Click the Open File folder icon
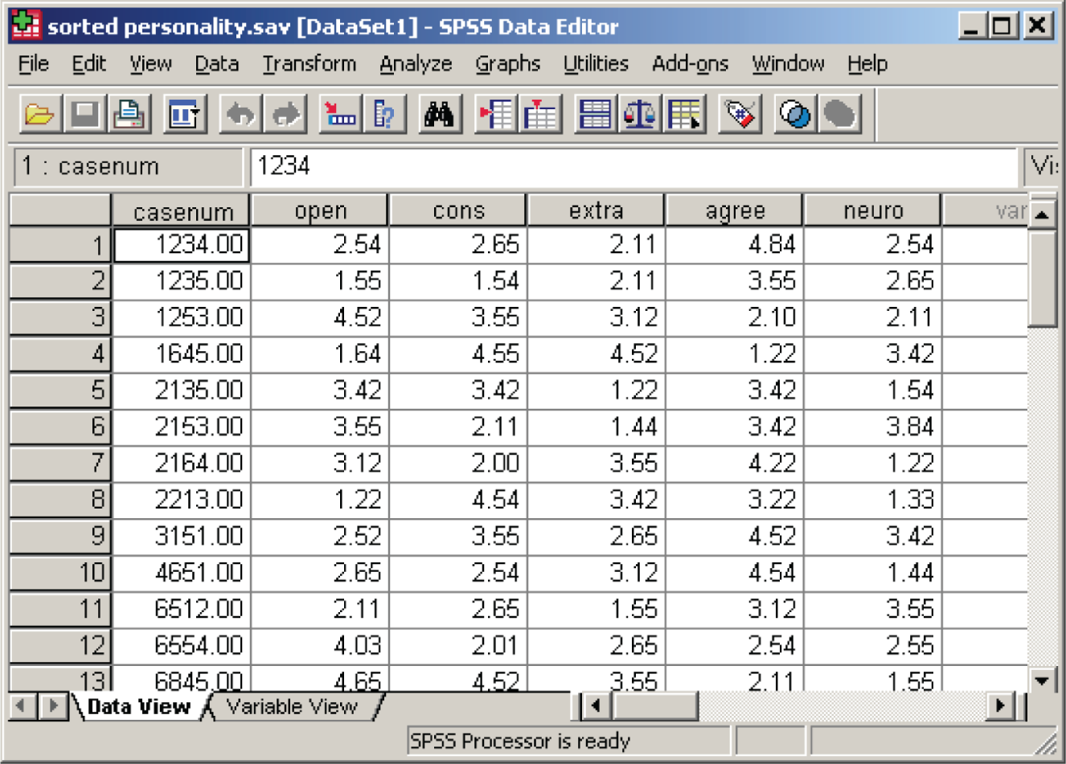Screen dimensions: 1066x764 point(39,114)
